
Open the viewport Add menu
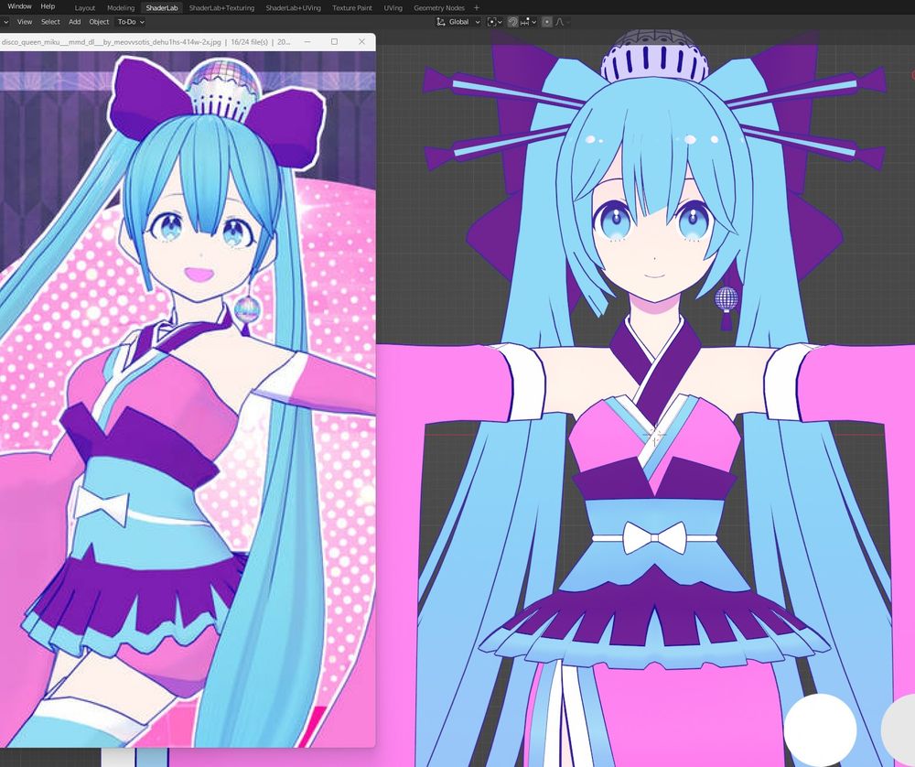coord(75,22)
